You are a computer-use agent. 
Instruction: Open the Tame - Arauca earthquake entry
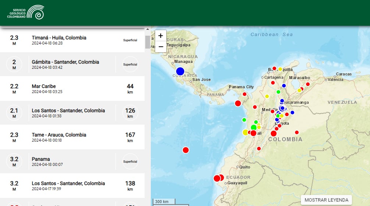click(x=72, y=137)
